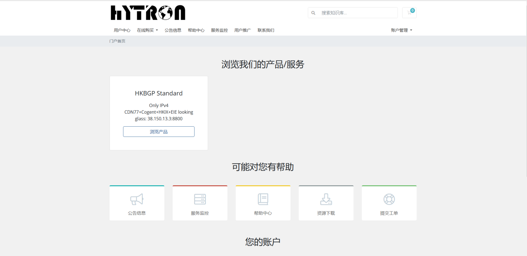Click the download icon on the 资源下载 card
Viewport: 527px width, 256px height.
point(326,199)
